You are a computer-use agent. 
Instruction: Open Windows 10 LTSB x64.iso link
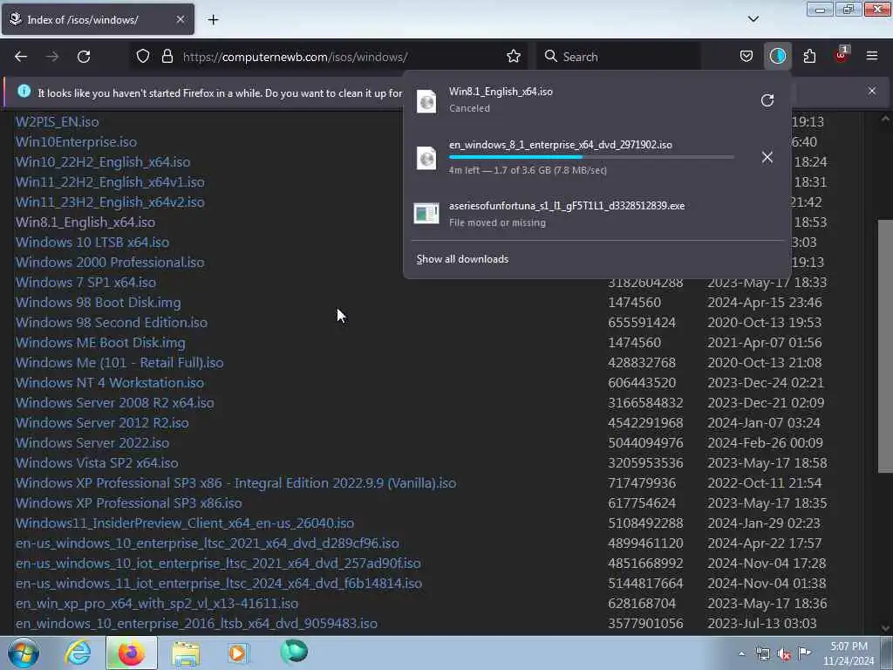click(x=92, y=243)
